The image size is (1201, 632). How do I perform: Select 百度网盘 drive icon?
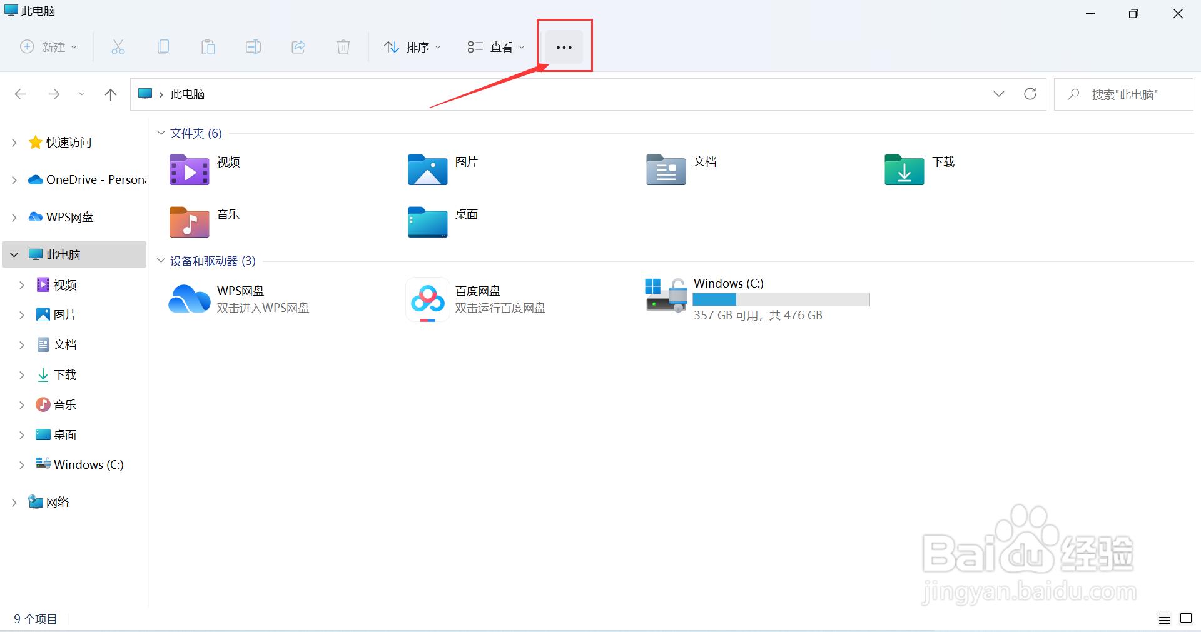(428, 299)
